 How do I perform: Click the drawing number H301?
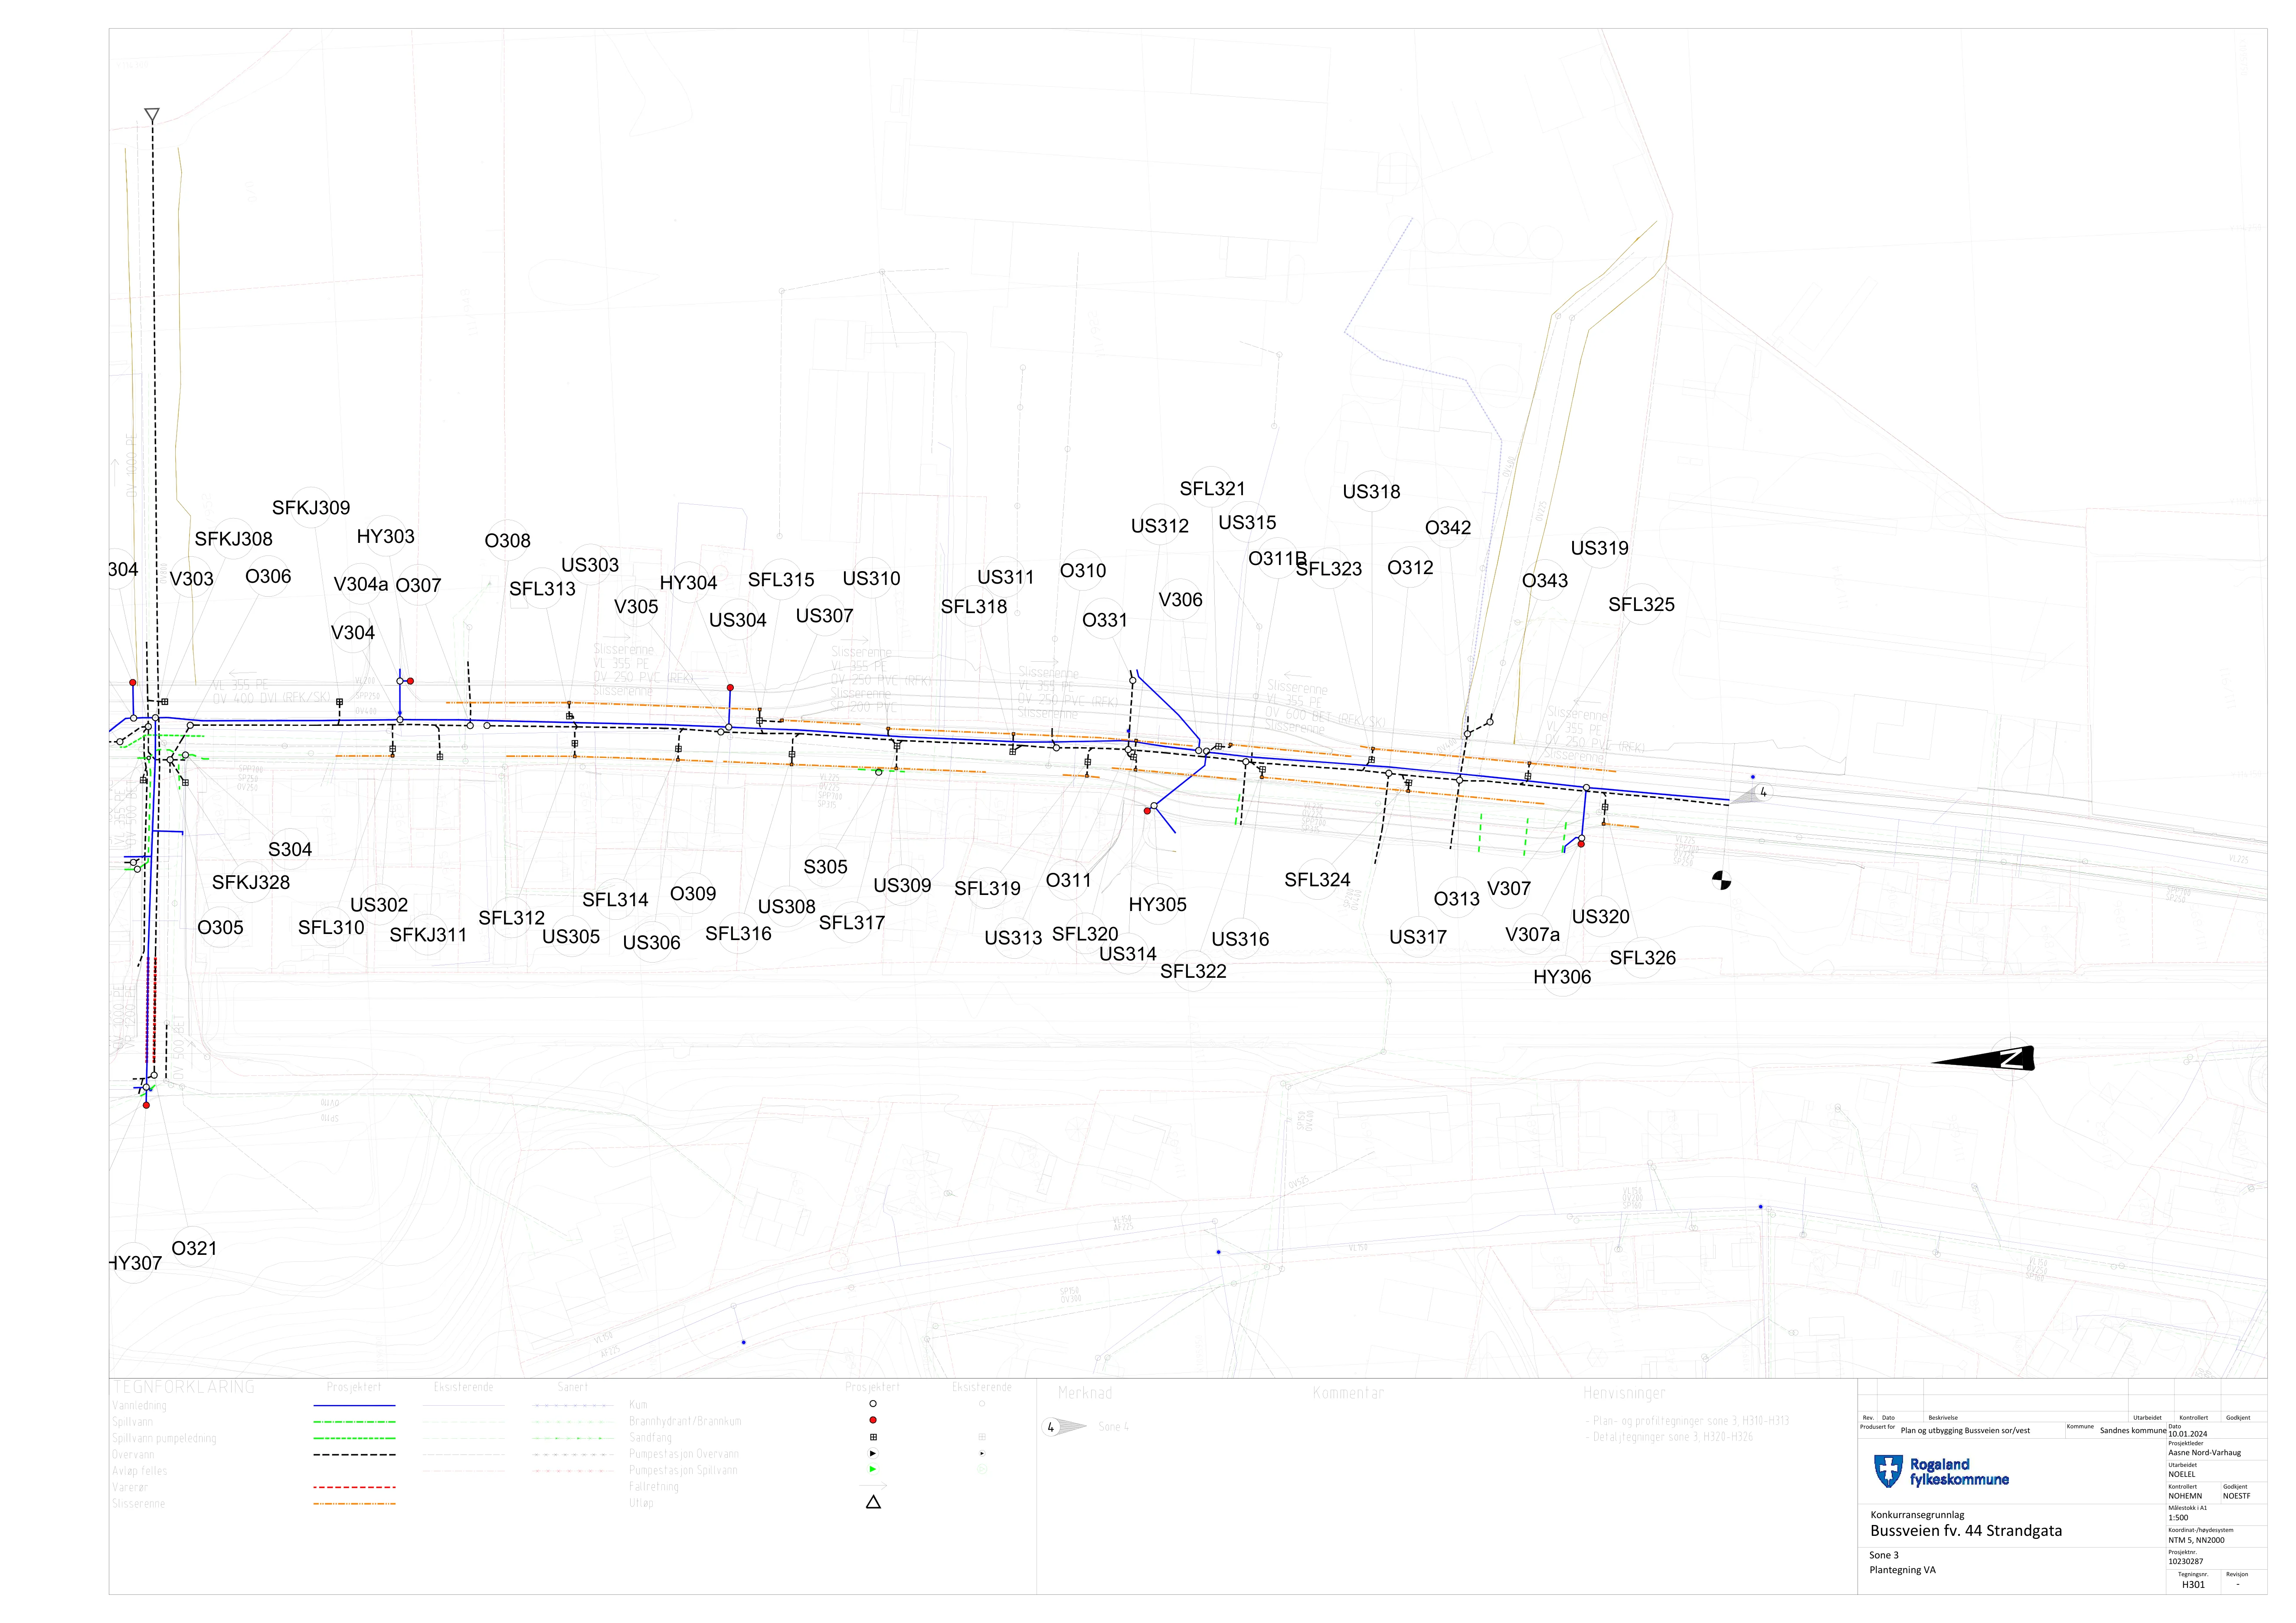[x=2193, y=1585]
